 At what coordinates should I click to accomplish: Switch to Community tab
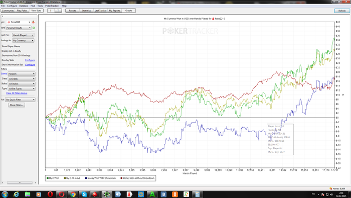coord(8,11)
